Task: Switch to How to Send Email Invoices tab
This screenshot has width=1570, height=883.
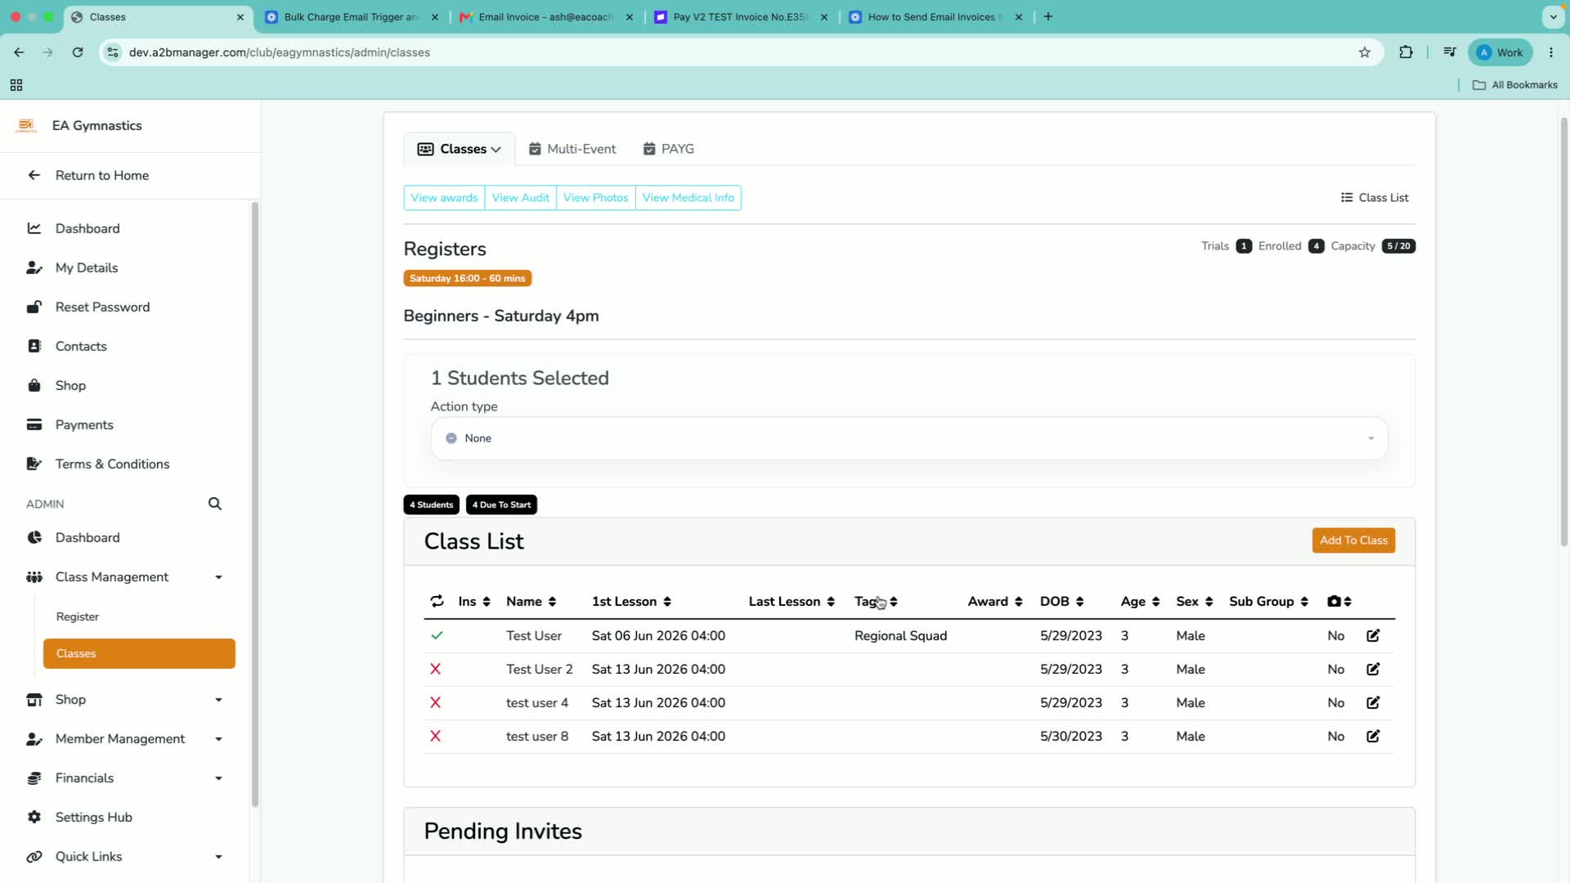Action: (935, 16)
